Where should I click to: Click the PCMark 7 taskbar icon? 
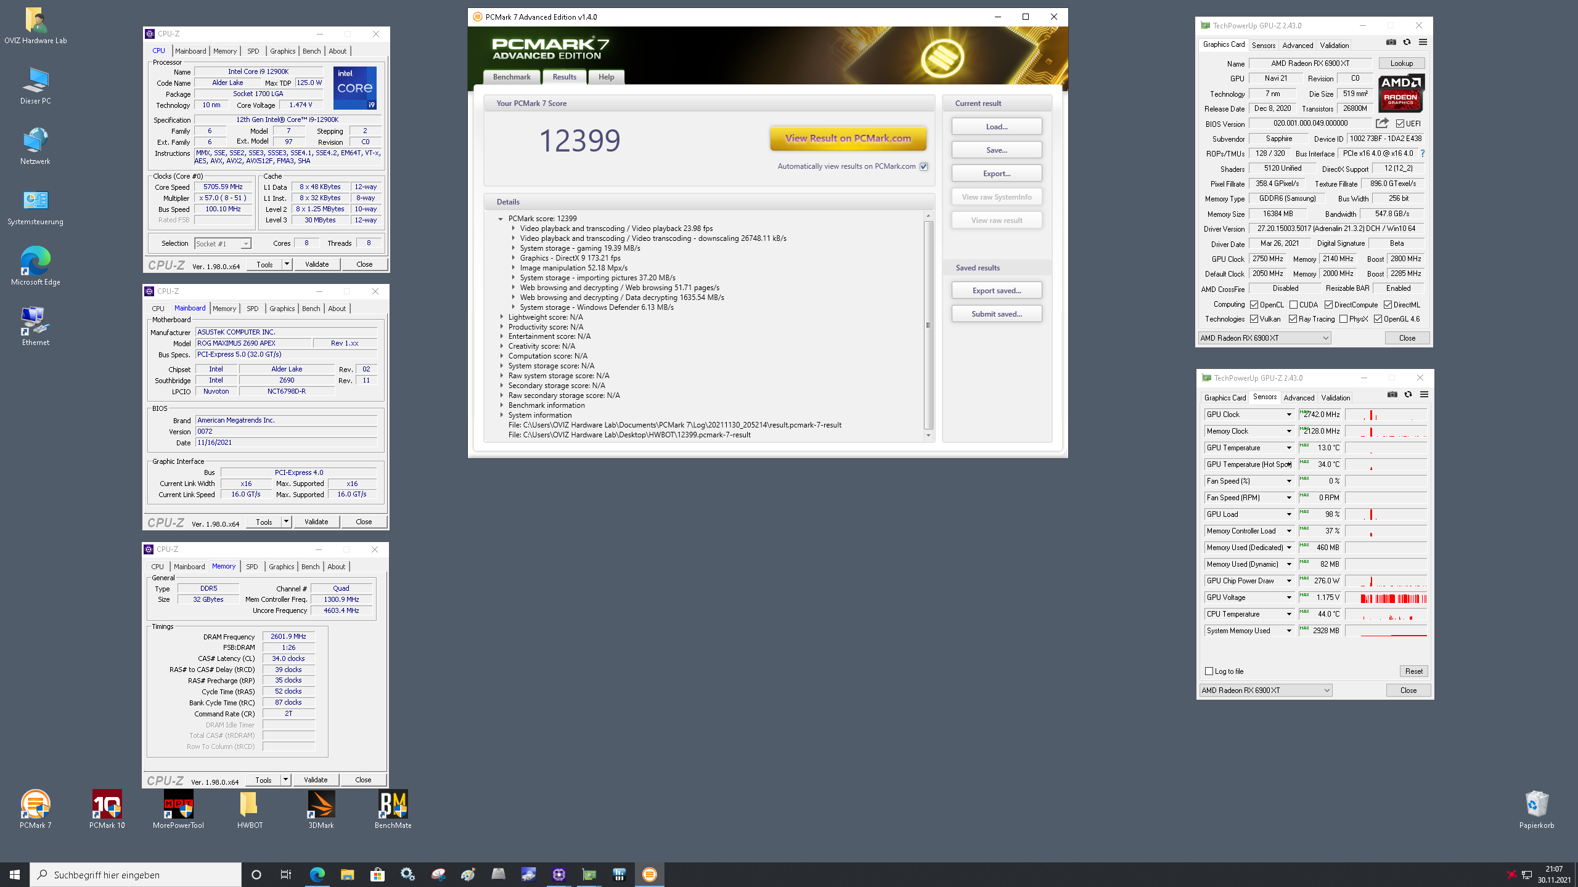(649, 874)
